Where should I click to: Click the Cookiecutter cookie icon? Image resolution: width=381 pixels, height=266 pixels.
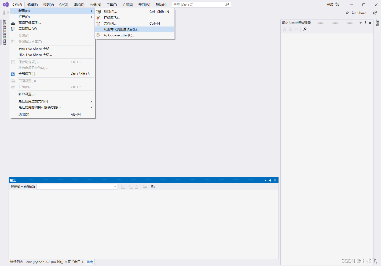coord(98,35)
